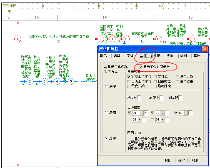This screenshot has height=168, width=210.
Task: Open the leftmost top-row 日历格式 dropdown
Action: 142,113
